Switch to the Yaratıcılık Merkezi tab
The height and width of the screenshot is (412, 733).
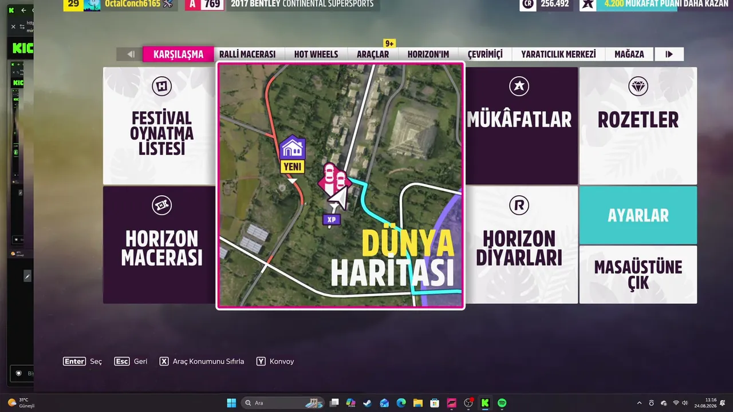tap(558, 54)
